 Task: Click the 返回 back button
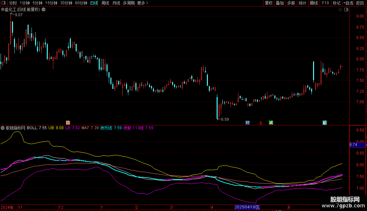(x=360, y=3)
